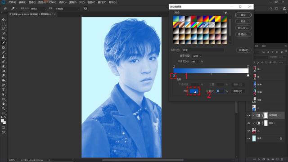Click OK button in gradient editor
The height and width of the screenshot is (162, 288).
[x=243, y=15]
